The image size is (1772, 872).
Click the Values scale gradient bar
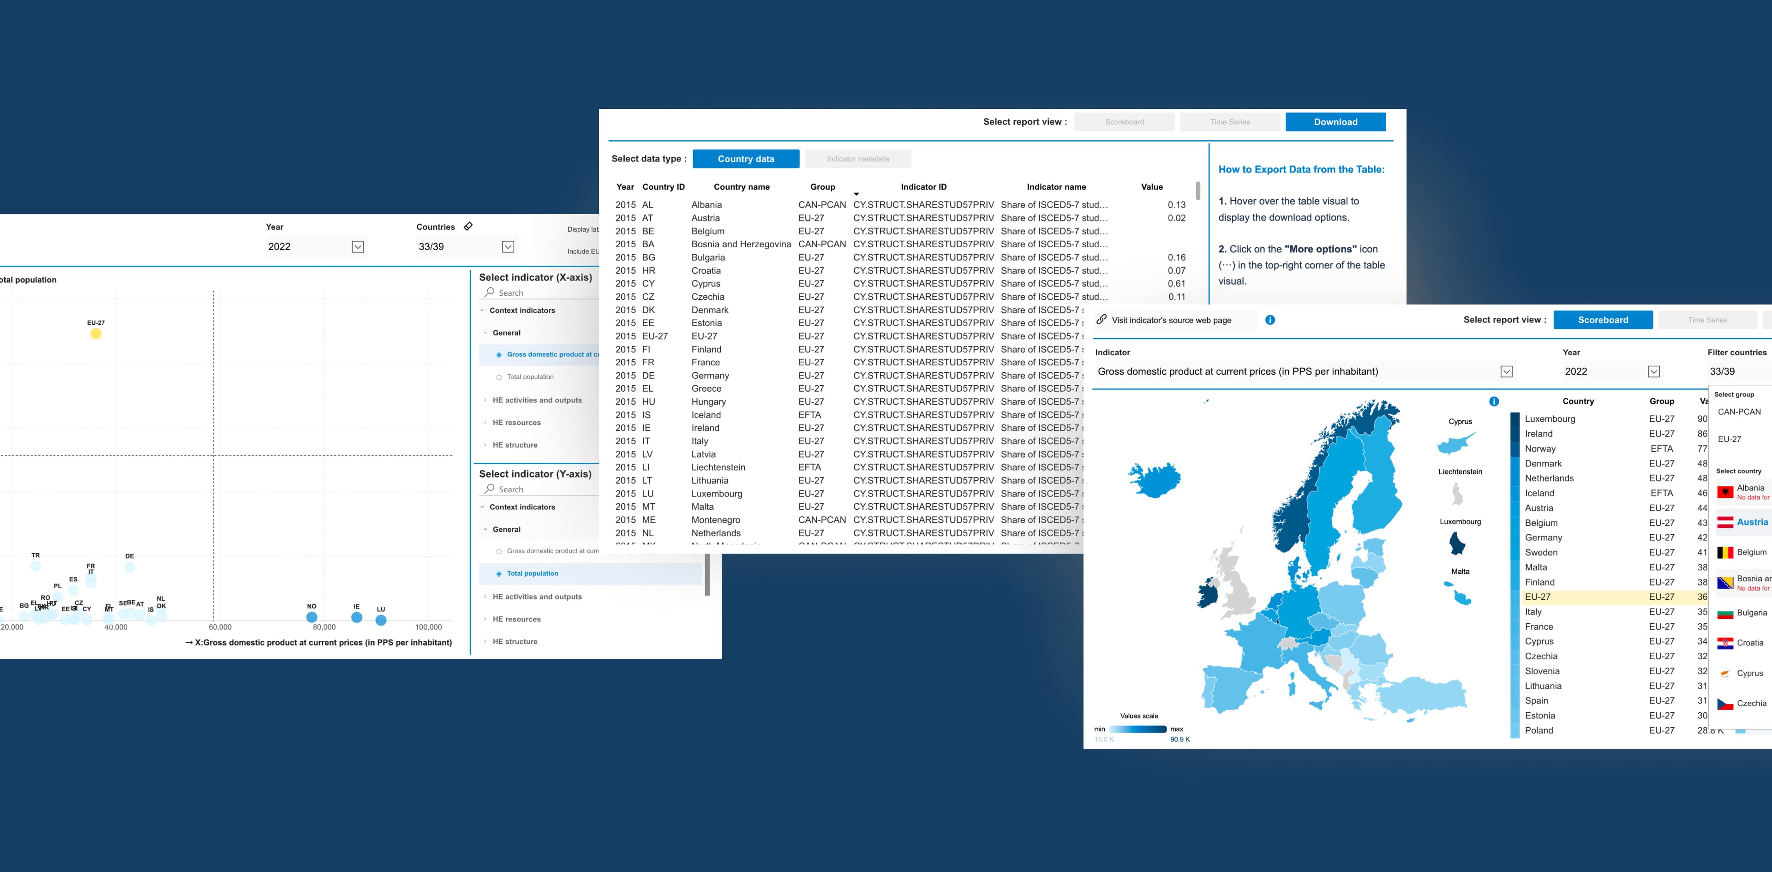(1137, 729)
